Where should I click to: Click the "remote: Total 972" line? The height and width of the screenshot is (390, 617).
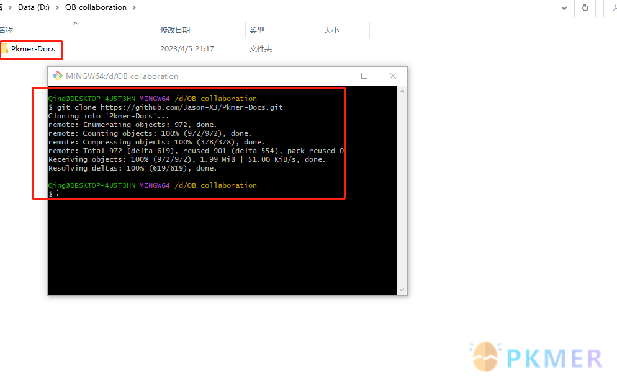196,151
